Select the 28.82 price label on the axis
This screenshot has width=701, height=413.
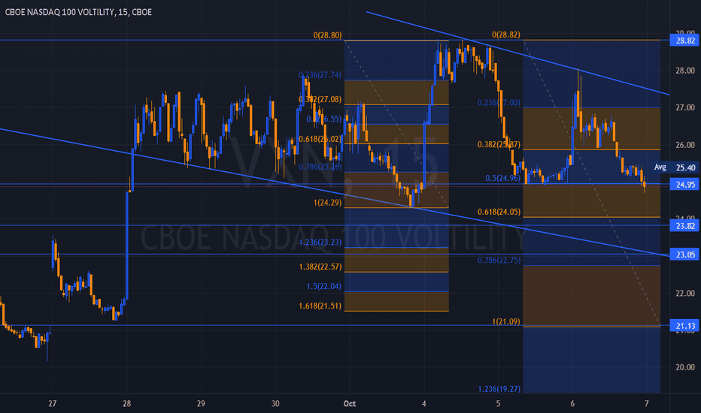tap(685, 41)
